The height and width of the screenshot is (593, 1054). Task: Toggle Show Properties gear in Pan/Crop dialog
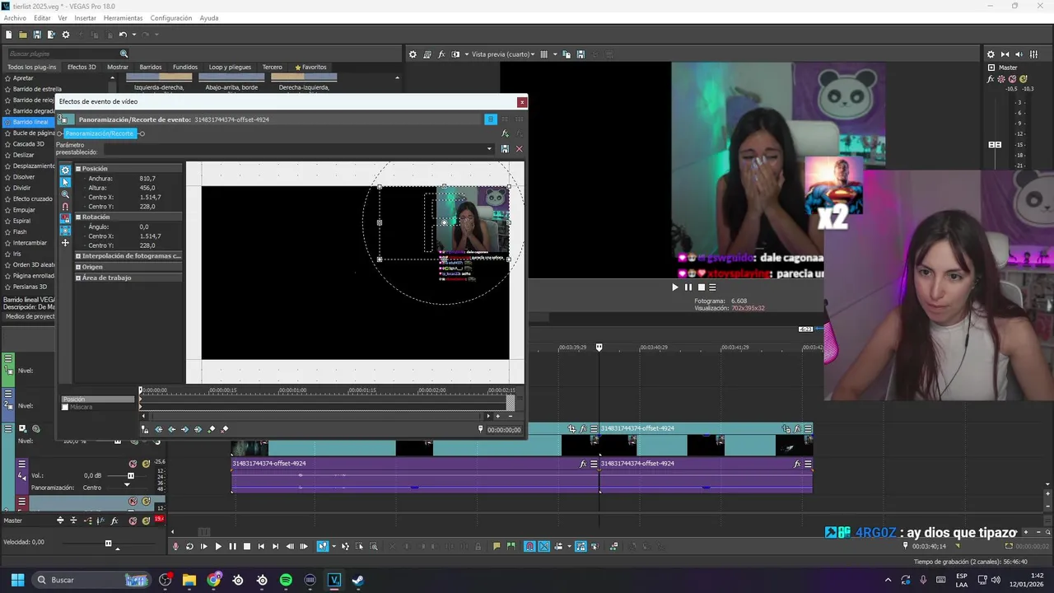65,170
